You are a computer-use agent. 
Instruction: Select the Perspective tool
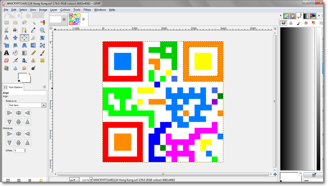pos(24,45)
